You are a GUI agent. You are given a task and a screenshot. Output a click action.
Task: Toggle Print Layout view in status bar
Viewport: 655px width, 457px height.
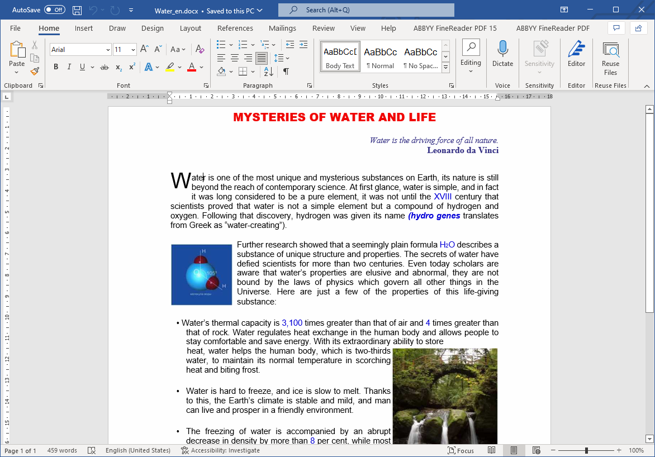point(514,450)
